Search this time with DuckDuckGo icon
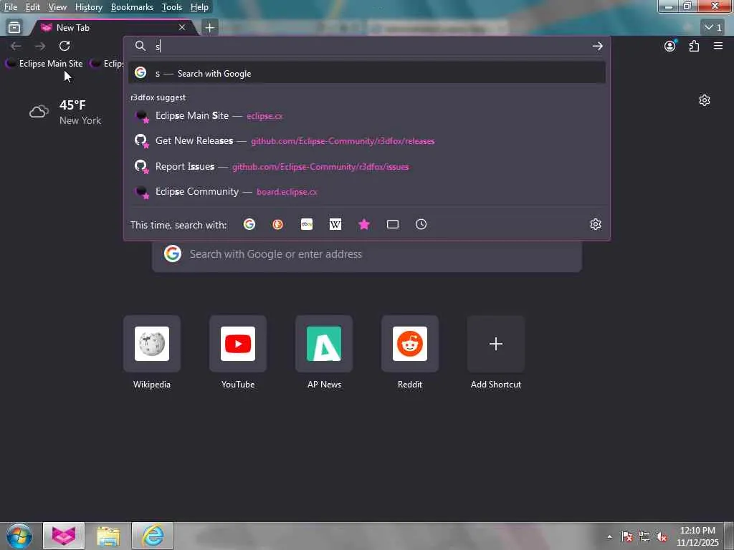Image resolution: width=734 pixels, height=550 pixels. [277, 224]
